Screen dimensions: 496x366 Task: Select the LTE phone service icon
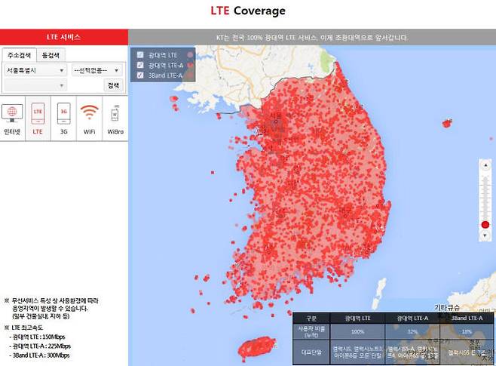click(x=38, y=118)
